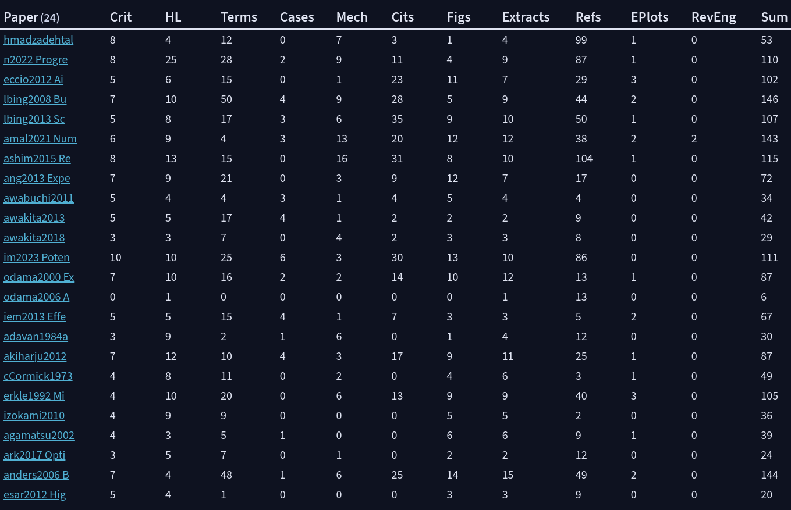Sort by the RevEng column header
This screenshot has width=791, height=510.
[714, 17]
